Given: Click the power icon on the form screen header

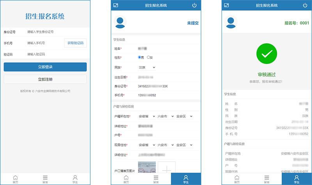Looking at the screenshot, I should pyautogui.click(x=195, y=5).
